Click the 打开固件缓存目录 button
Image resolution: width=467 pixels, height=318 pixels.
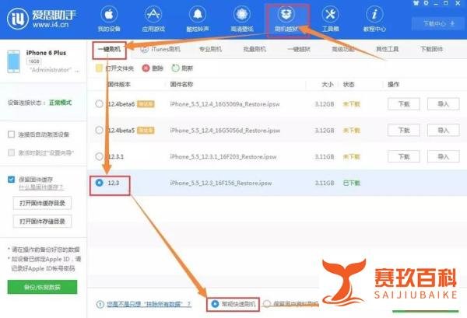42,203
